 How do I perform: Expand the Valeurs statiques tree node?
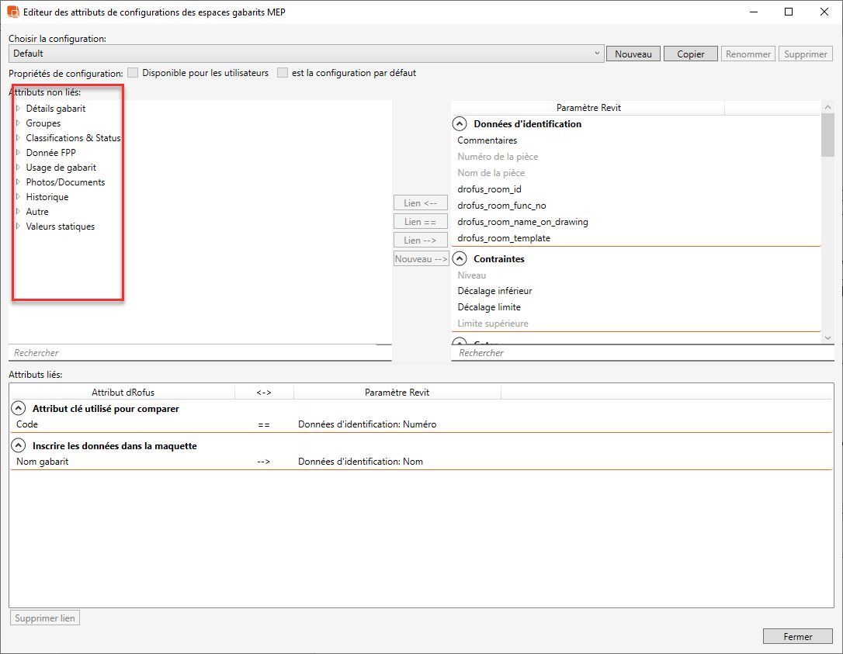tap(18, 227)
